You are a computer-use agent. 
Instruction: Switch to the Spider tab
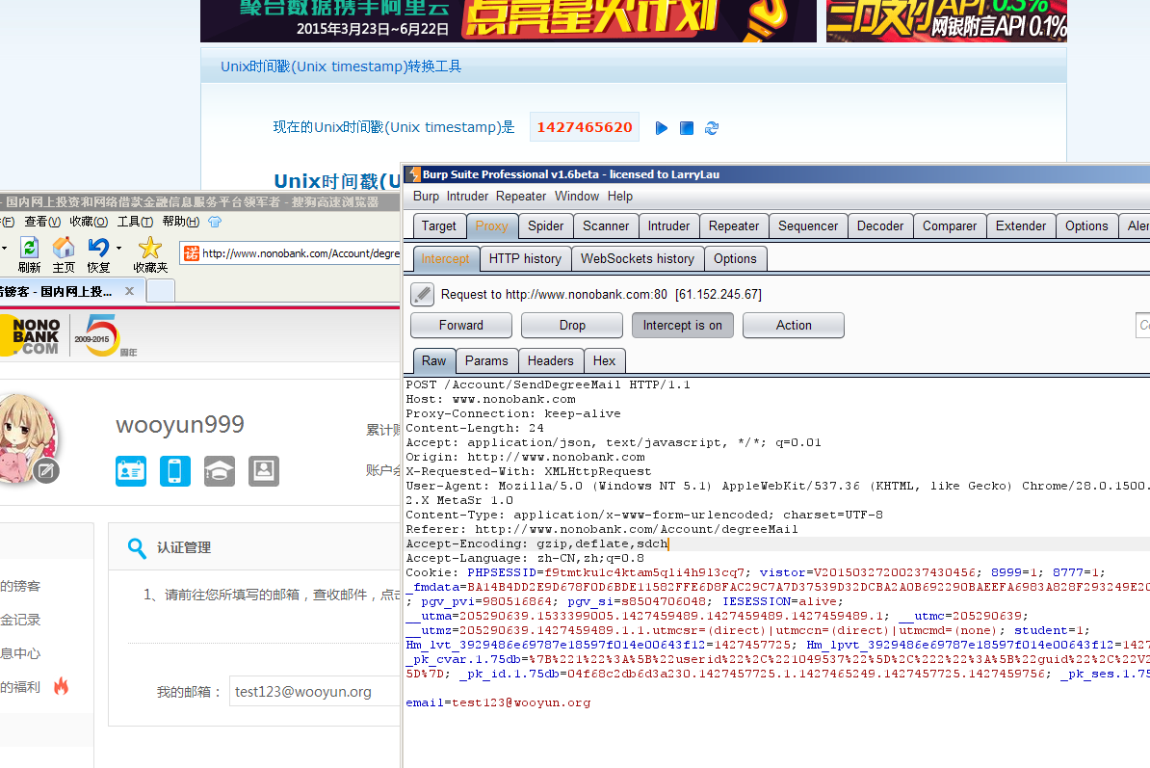[x=546, y=225]
